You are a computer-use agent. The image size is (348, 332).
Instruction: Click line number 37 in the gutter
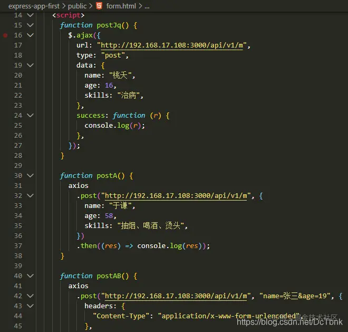tap(18, 246)
